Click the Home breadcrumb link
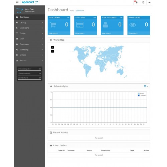The height and width of the screenshot is (167, 167). [x=72, y=11]
